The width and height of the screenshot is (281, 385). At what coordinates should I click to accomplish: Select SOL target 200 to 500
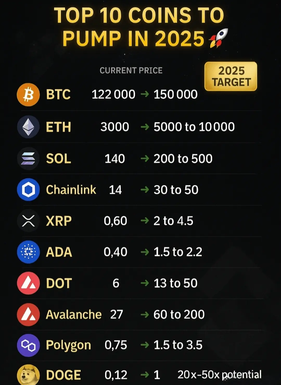point(183,159)
